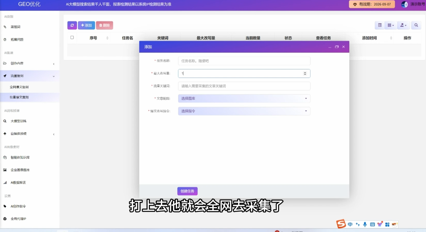The image size is (426, 232).
Task: Click the rocket icon beside 流量复刻
Action: tap(5, 76)
